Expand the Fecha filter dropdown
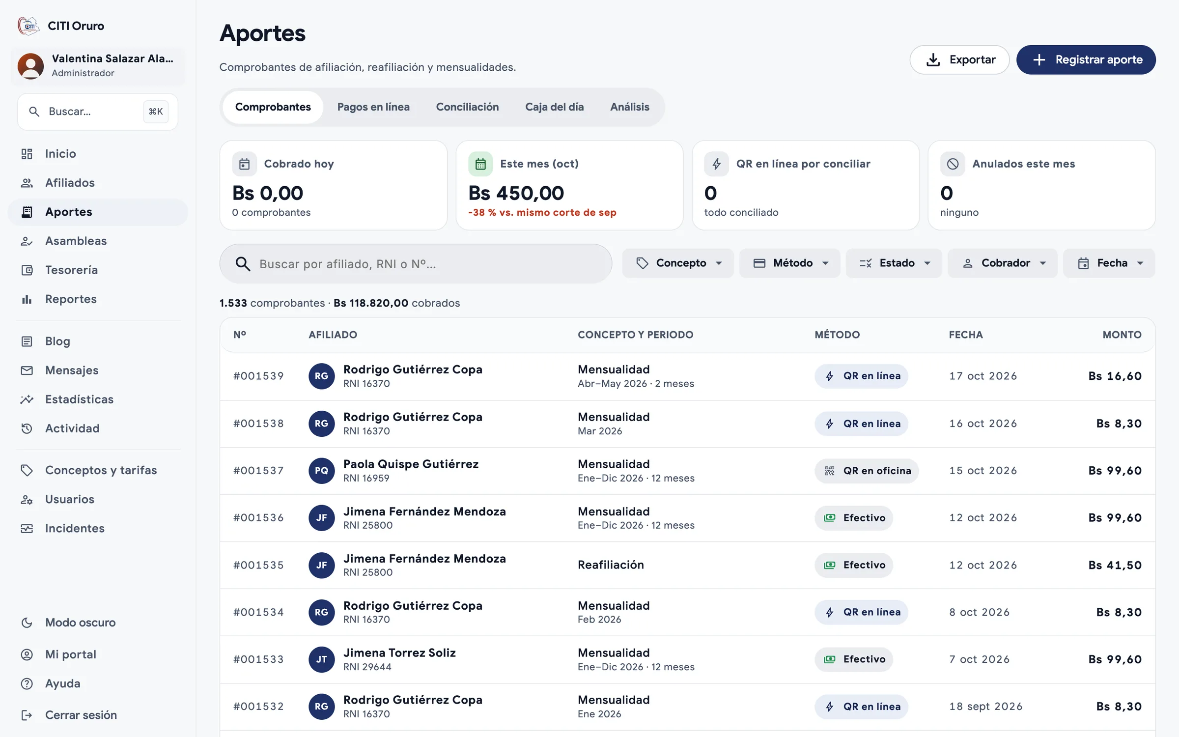Viewport: 1179px width, 737px height. click(1109, 263)
